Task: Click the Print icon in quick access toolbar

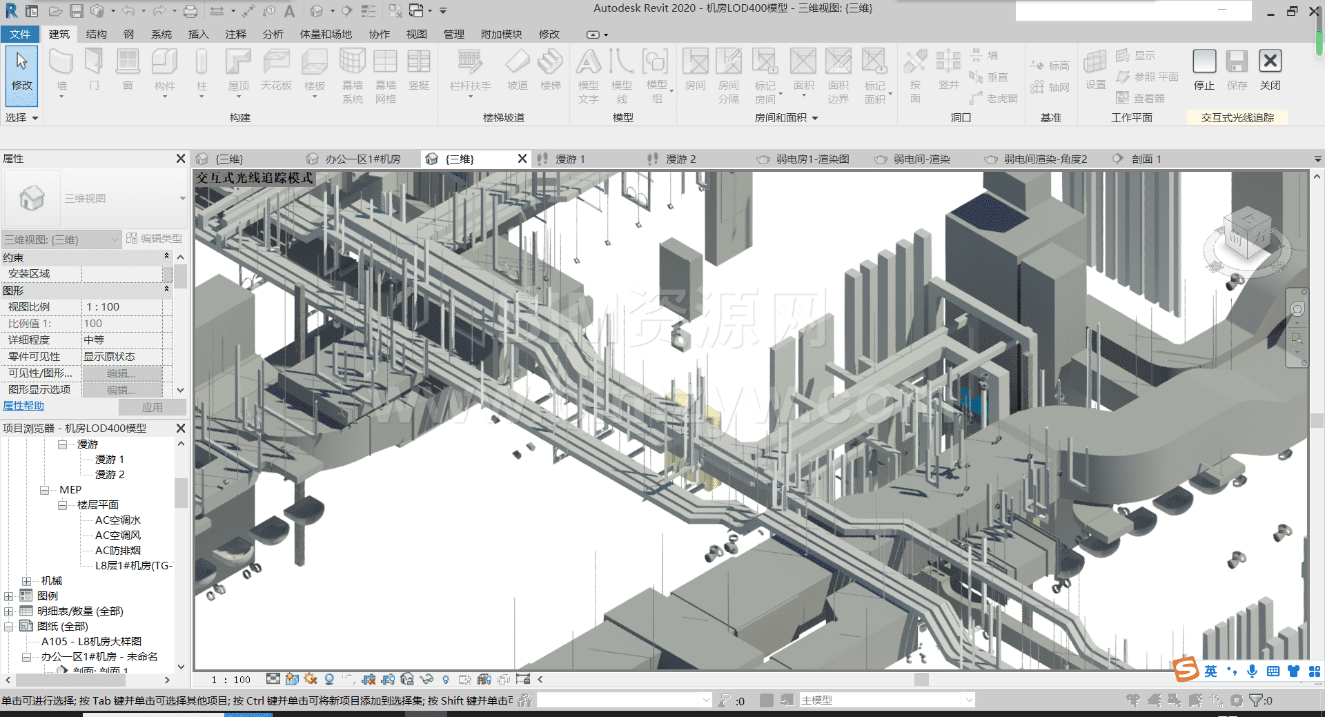Action: 190,11
